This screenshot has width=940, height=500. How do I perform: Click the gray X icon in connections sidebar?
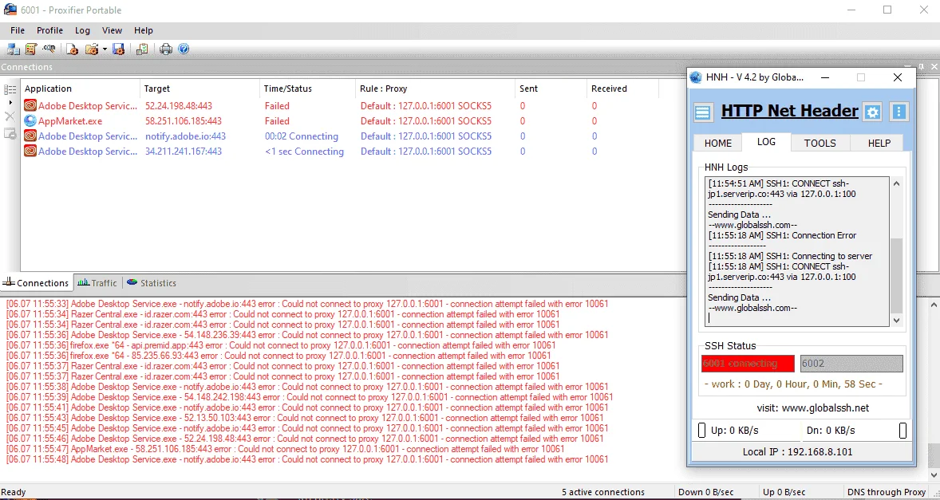[x=10, y=116]
